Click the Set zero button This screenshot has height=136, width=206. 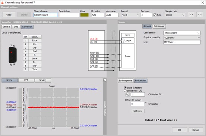[x=138, y=111]
